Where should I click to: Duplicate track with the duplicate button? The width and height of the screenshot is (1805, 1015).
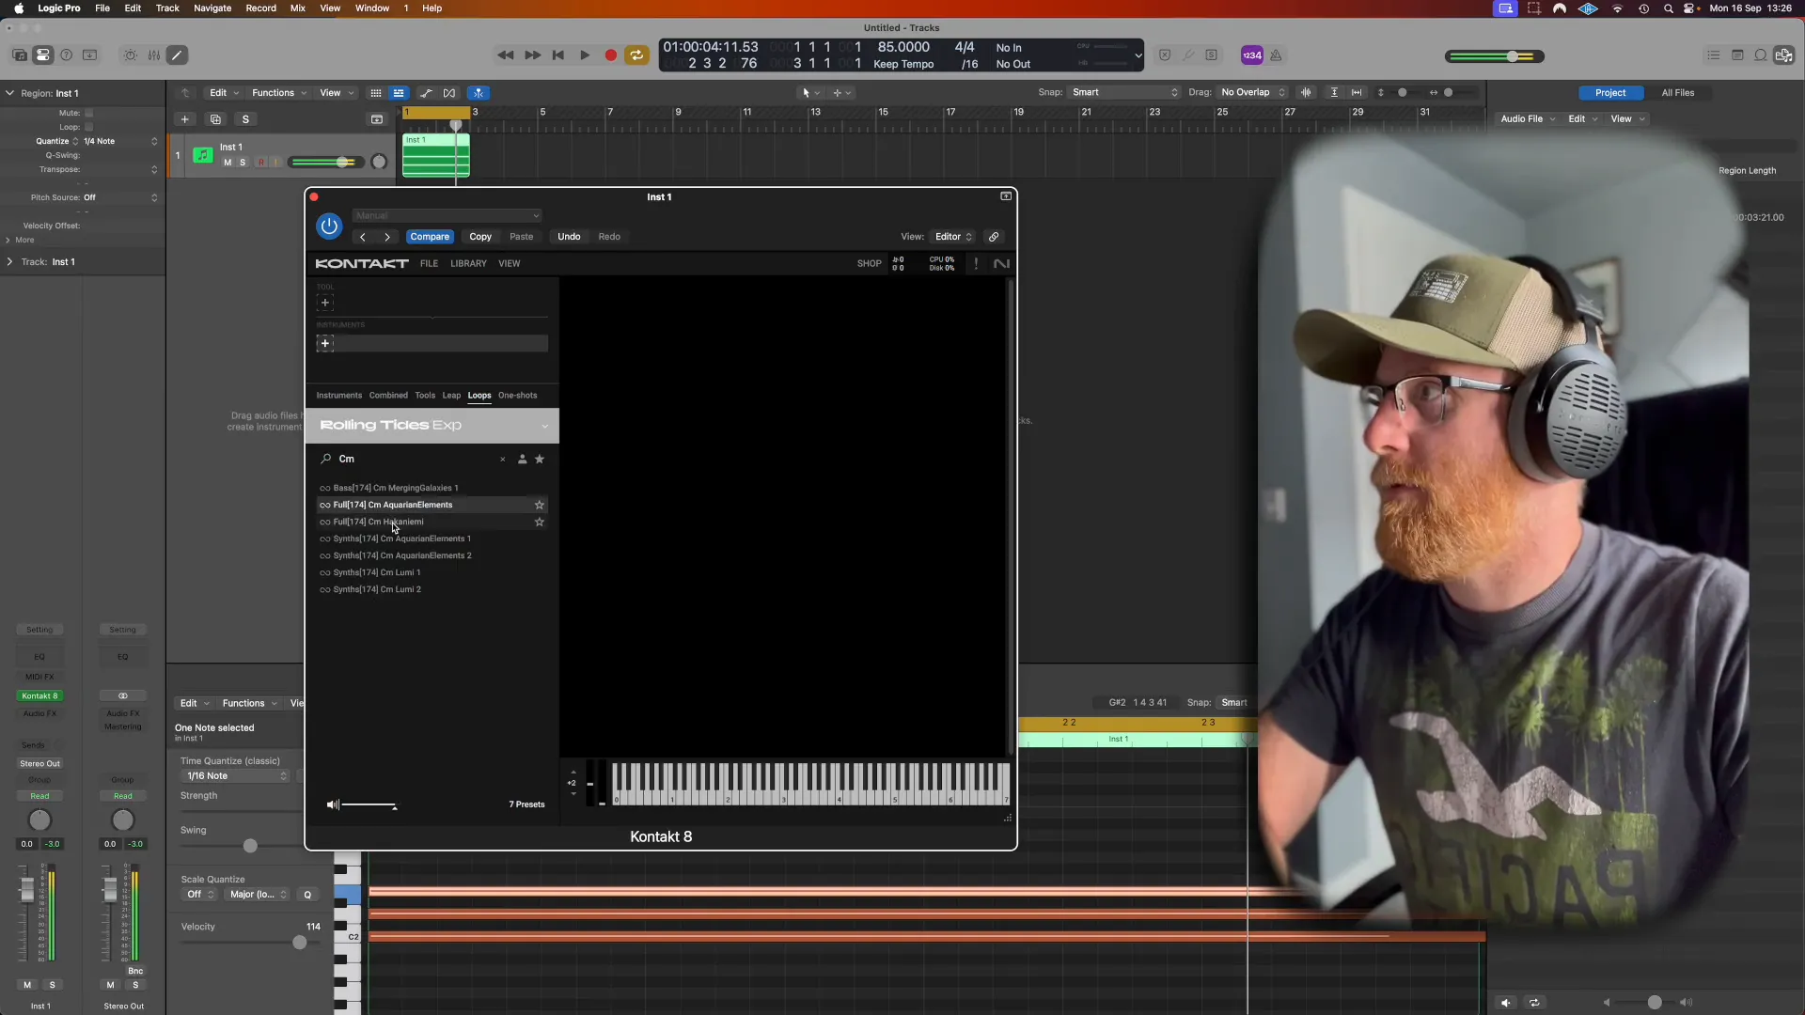215,119
